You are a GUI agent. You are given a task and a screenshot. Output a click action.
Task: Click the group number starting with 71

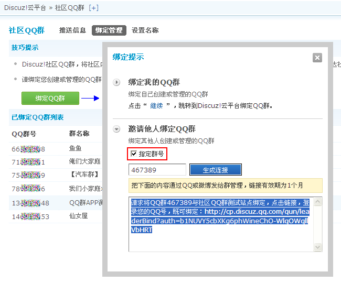tap(28, 162)
